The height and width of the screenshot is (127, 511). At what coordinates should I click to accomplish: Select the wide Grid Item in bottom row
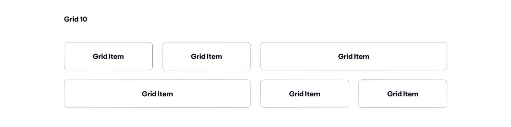[157, 94]
